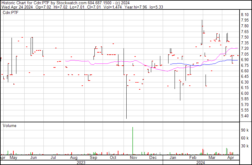The height and width of the screenshot is (165, 252).
Task: Select the Aug month label on the axis
Action: point(74,158)
